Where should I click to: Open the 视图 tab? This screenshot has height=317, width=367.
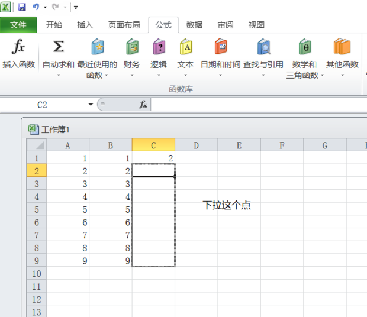256,25
